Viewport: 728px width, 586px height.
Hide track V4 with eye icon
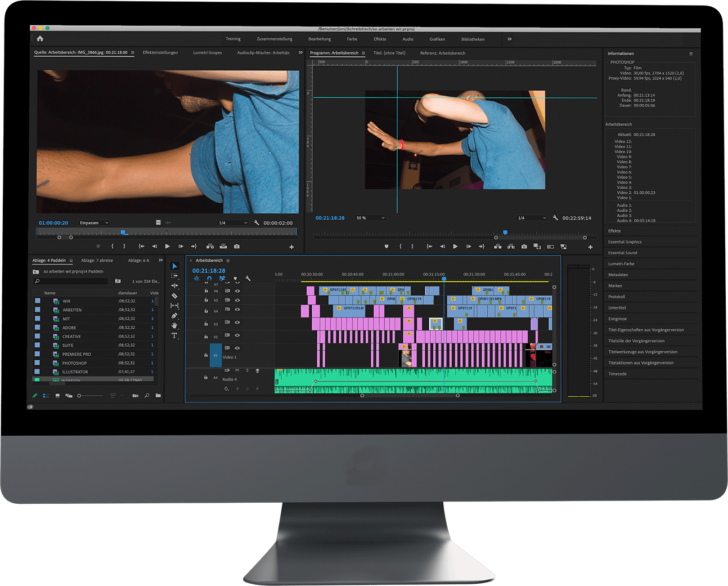pyautogui.click(x=237, y=311)
